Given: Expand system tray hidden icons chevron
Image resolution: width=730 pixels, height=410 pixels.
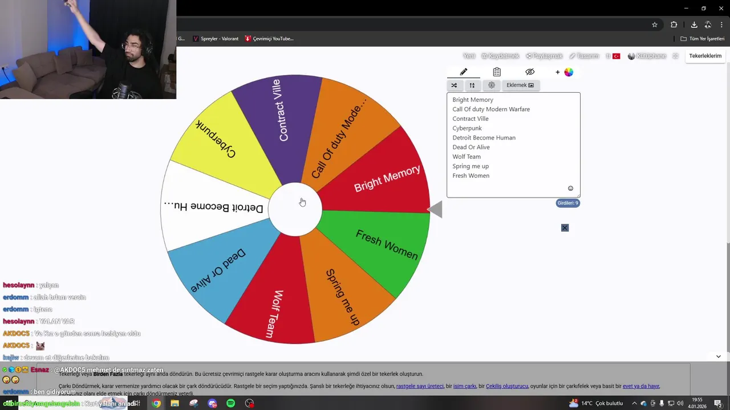Looking at the screenshot, I should [634, 403].
